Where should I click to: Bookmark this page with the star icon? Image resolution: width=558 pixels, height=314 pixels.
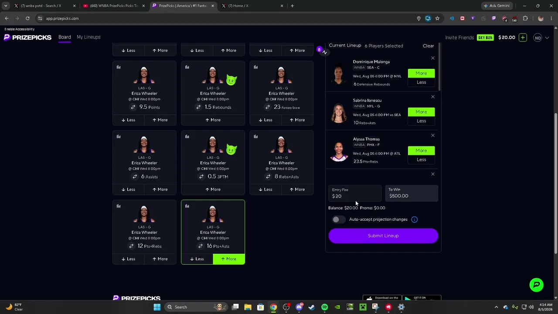[x=437, y=18]
